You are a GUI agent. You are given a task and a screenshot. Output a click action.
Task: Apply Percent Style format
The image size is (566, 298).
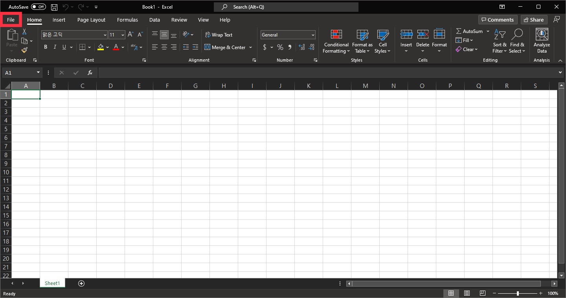point(280,47)
